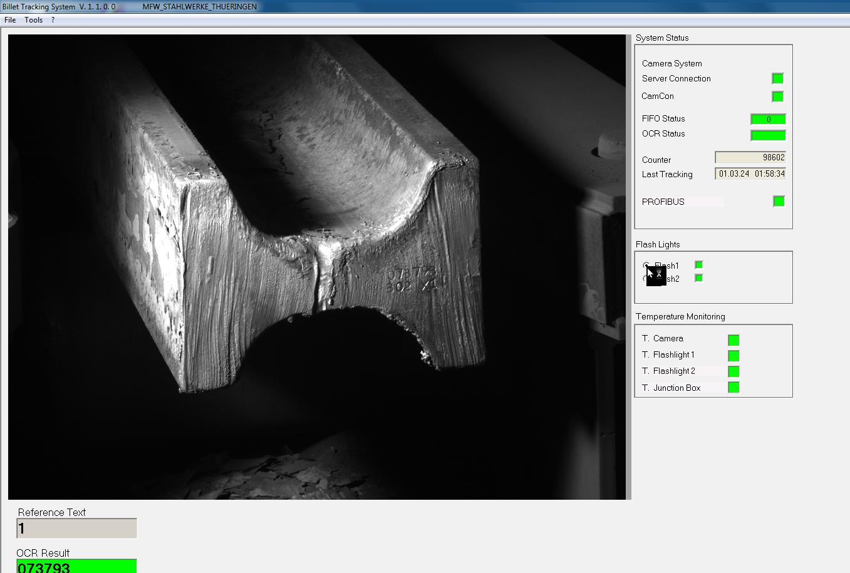The width and height of the screenshot is (850, 573).
Task: Click the CamCon label text
Action: [x=658, y=96]
